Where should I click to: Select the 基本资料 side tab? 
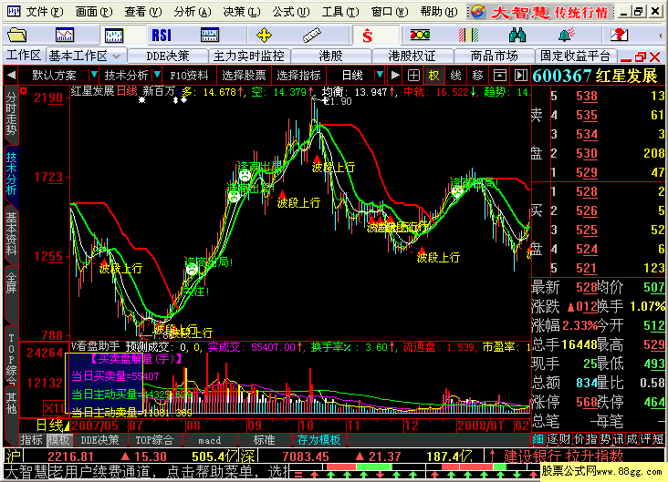tap(11, 233)
